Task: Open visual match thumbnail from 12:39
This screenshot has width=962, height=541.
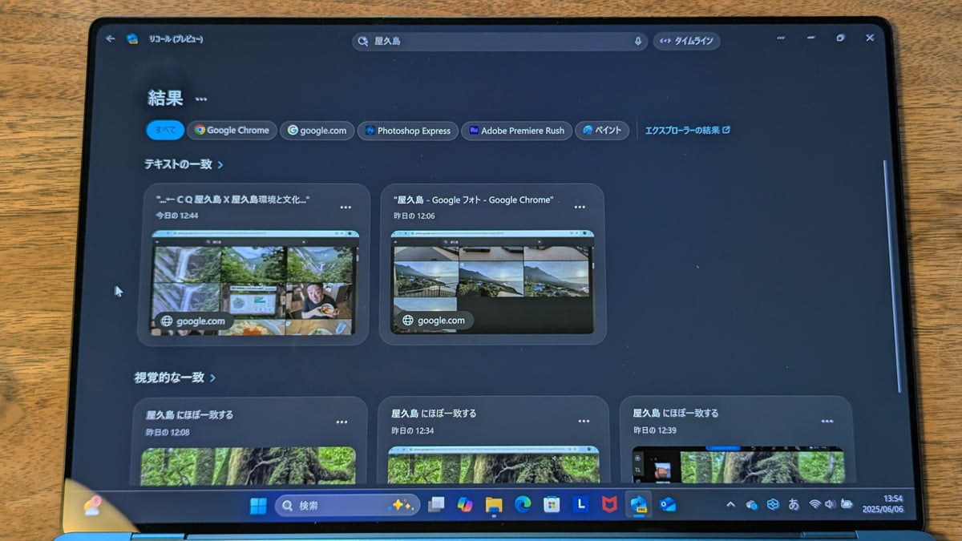Action: [738, 465]
